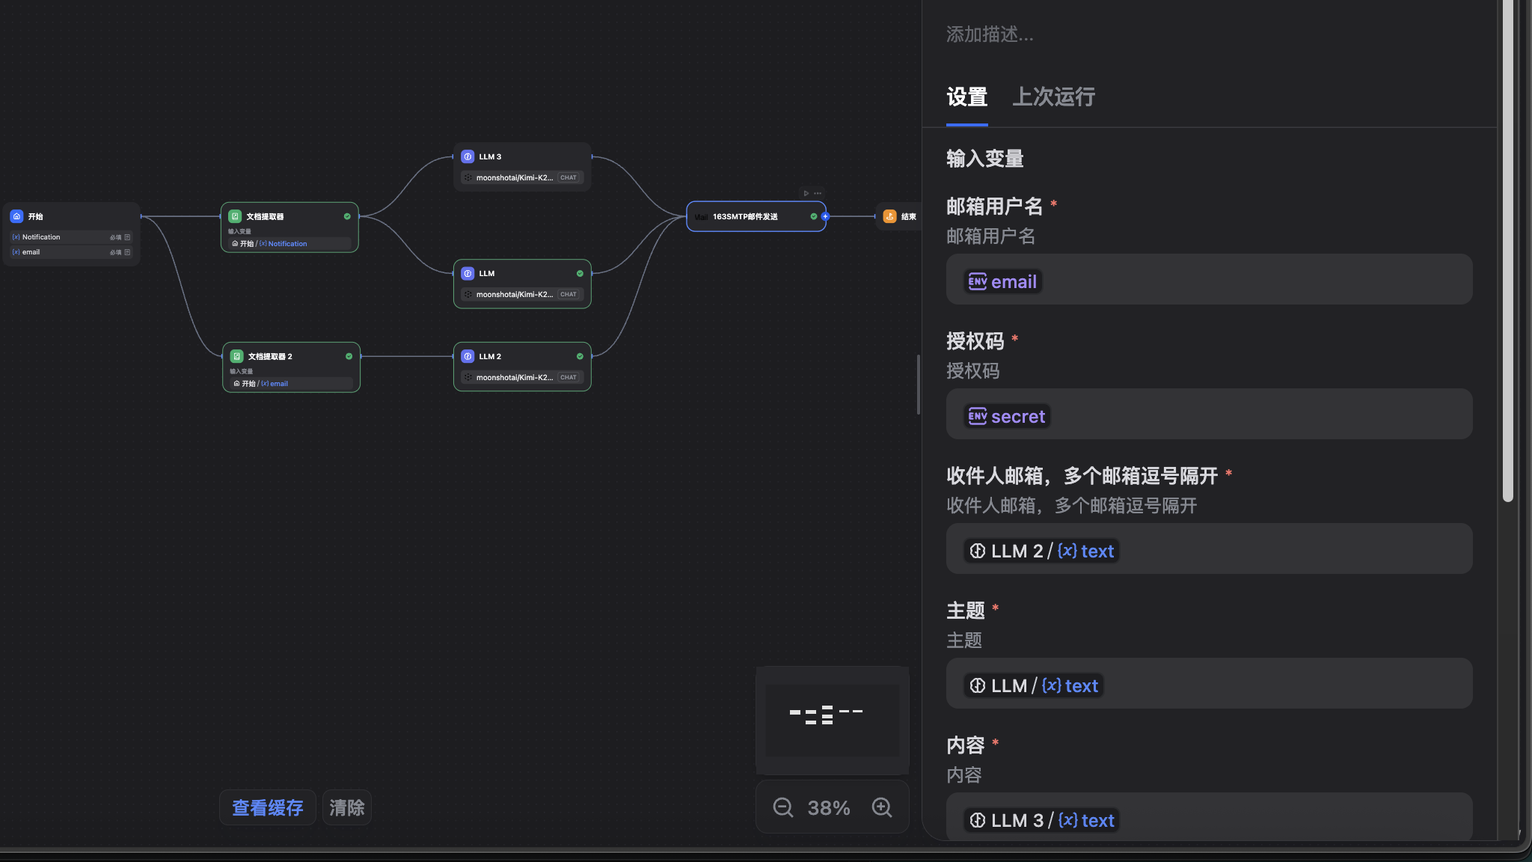Click the model icon in the LLM 3 model row
This screenshot has height=862, width=1532.
[x=468, y=177]
